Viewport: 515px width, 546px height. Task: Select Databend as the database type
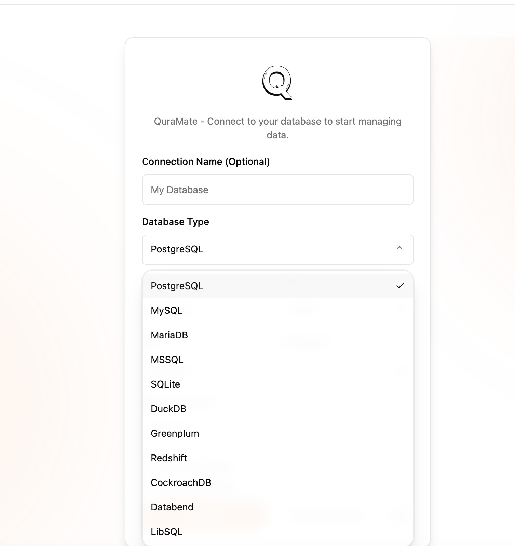(x=172, y=507)
